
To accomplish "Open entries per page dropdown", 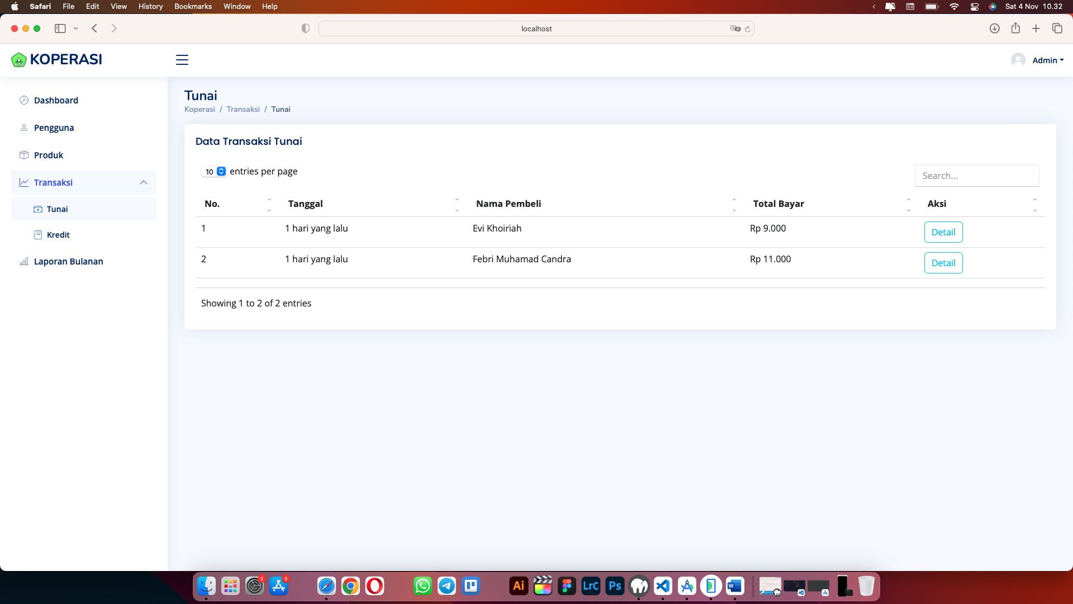I will pos(214,172).
